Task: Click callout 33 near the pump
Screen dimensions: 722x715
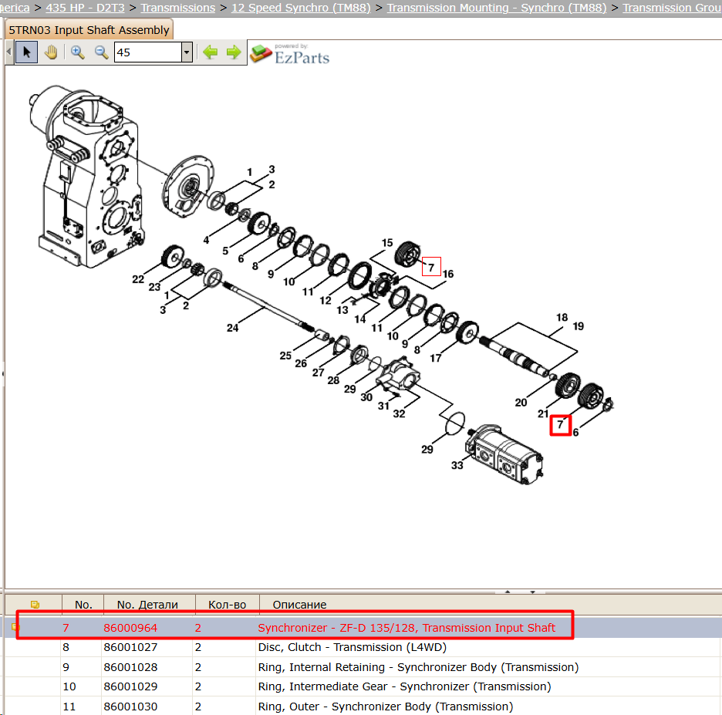Action: pyautogui.click(x=457, y=465)
